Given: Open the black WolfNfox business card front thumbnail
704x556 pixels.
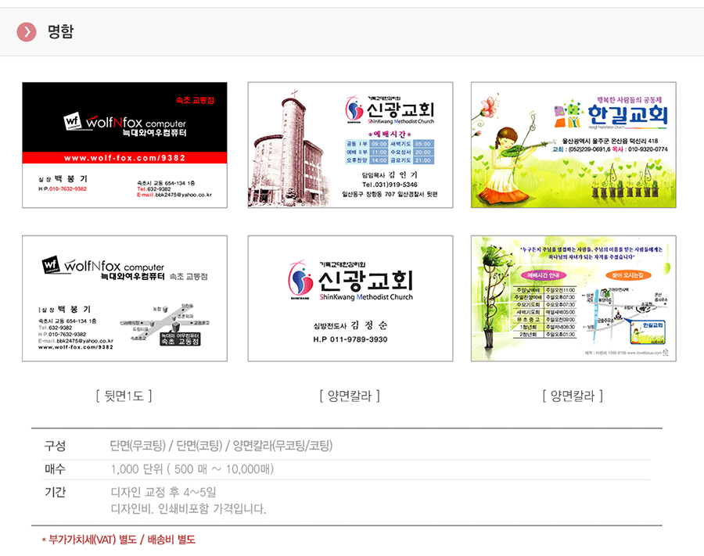Looking at the screenshot, I should (x=125, y=145).
